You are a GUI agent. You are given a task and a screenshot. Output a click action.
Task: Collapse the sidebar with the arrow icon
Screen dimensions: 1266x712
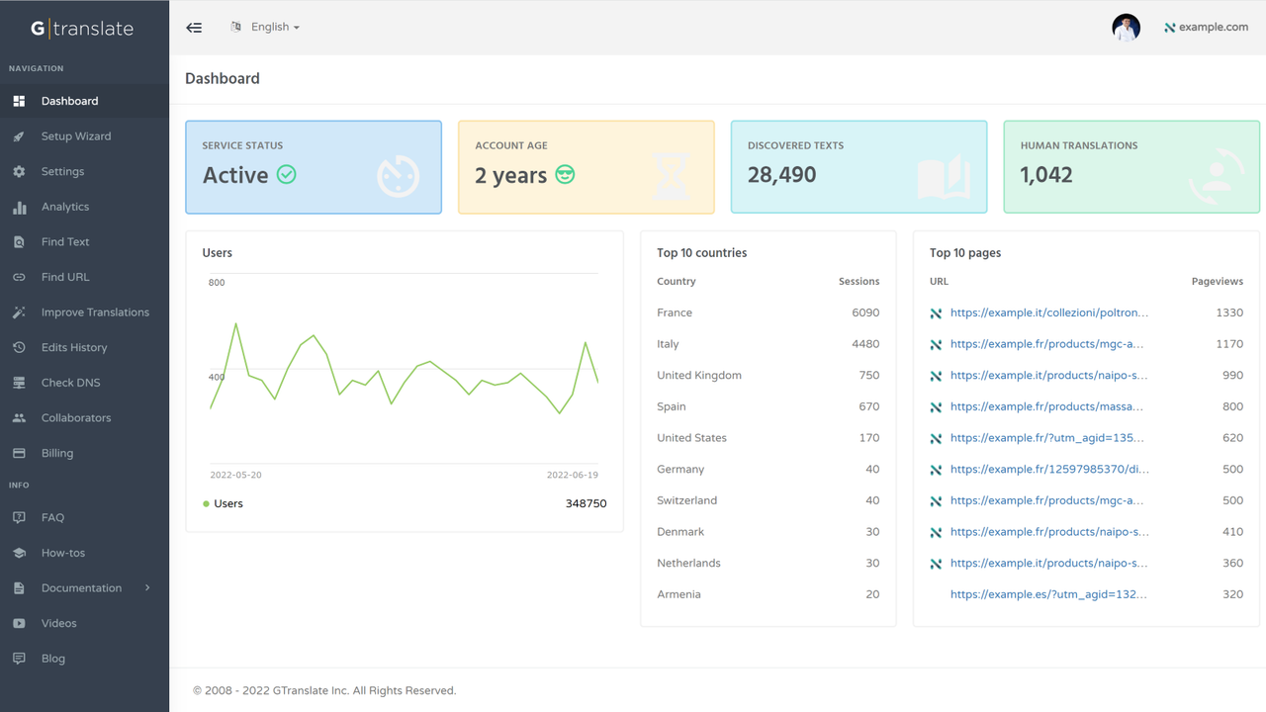194,27
